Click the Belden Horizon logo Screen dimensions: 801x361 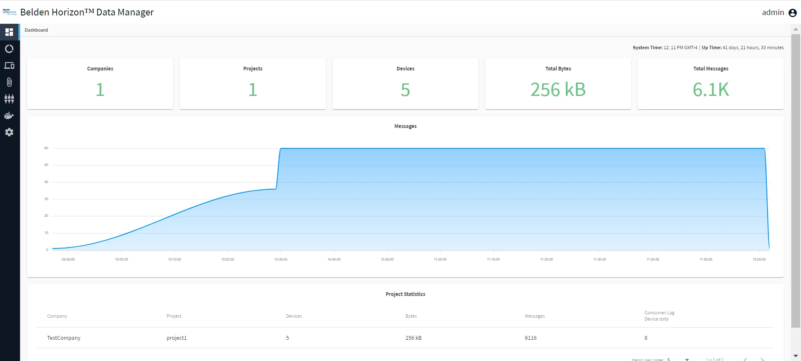pyautogui.click(x=10, y=12)
